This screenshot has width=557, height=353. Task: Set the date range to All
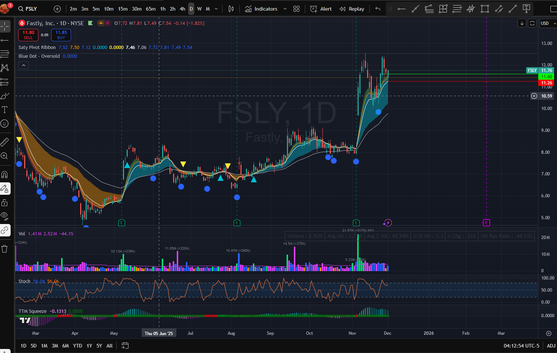click(109, 346)
